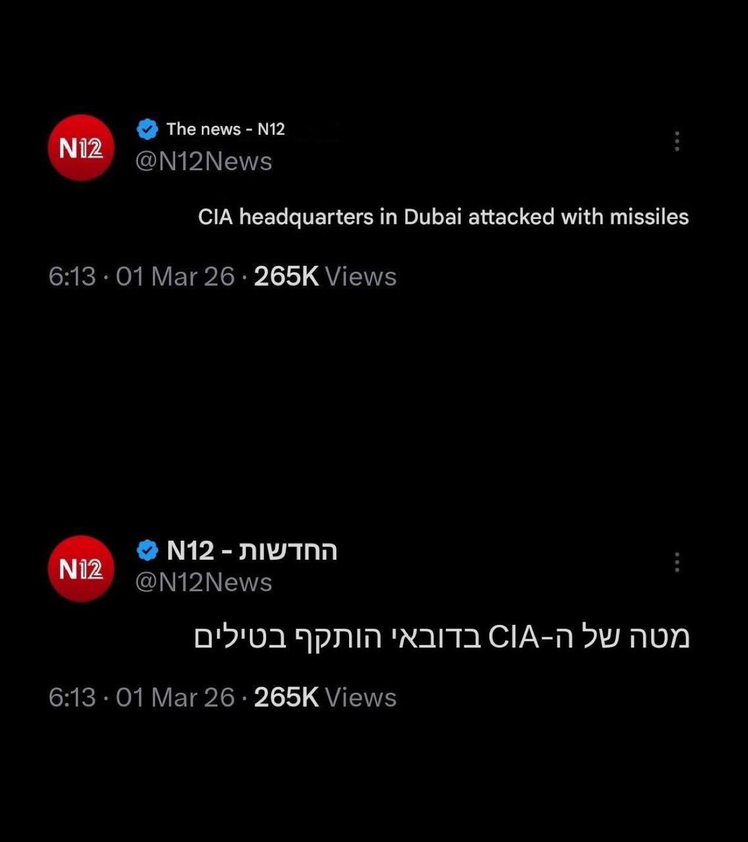The width and height of the screenshot is (748, 842).
Task: View the 265K Views count on the Hebrew tweet
Action: tap(325, 698)
